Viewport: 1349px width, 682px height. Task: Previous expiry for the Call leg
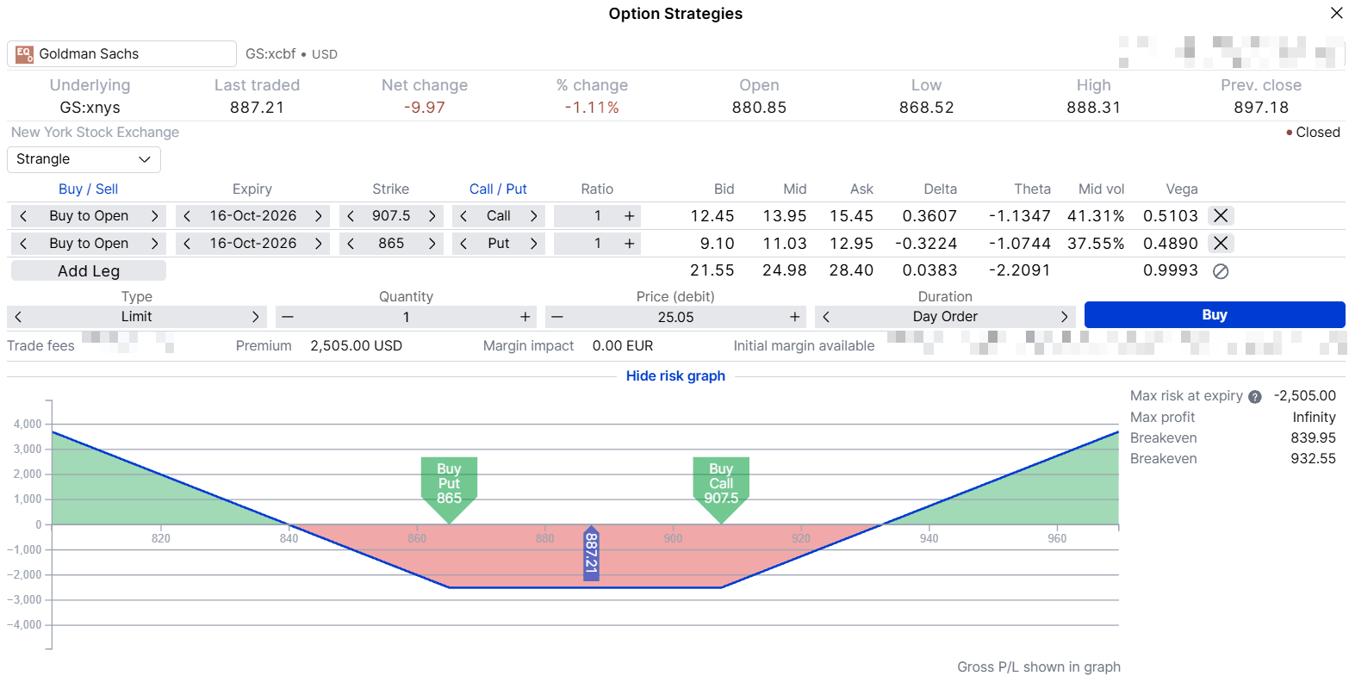click(187, 216)
